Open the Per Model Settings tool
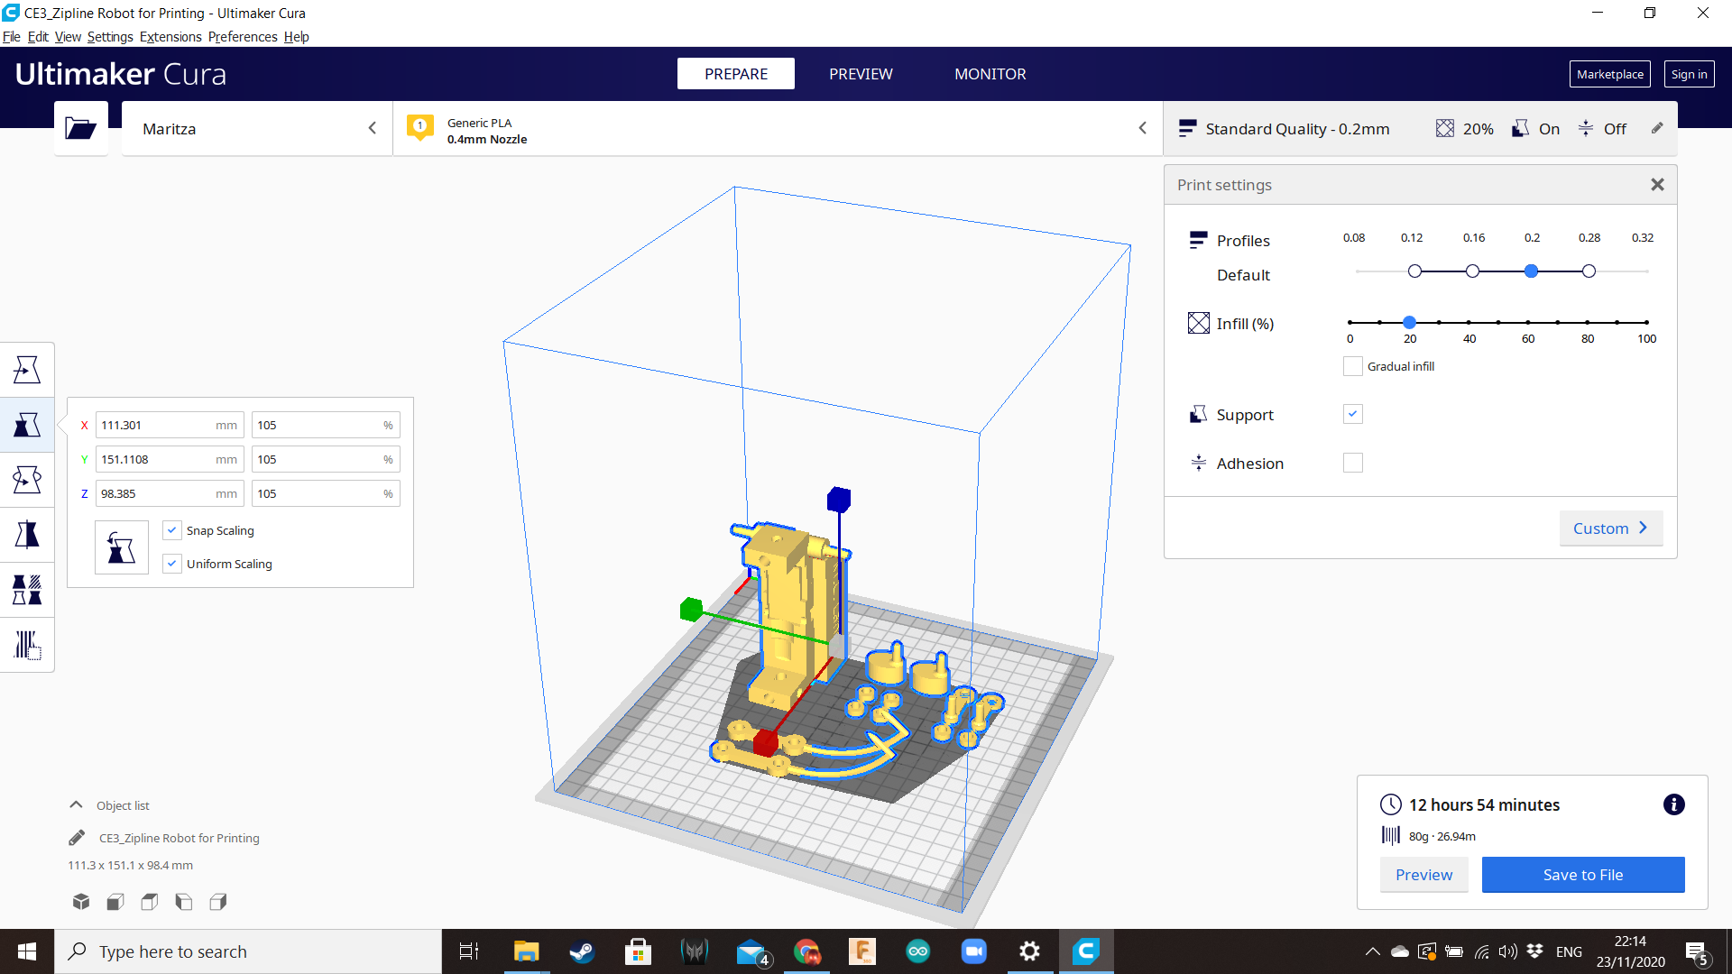 (x=27, y=591)
